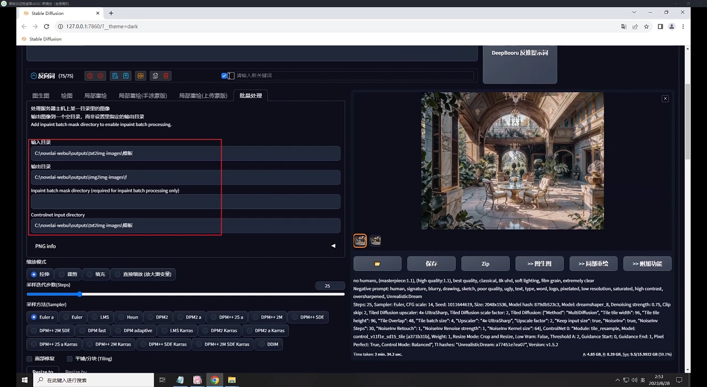Click Chrome icon in the taskbar
Screen dimensions: 707x387
[x=215, y=380]
